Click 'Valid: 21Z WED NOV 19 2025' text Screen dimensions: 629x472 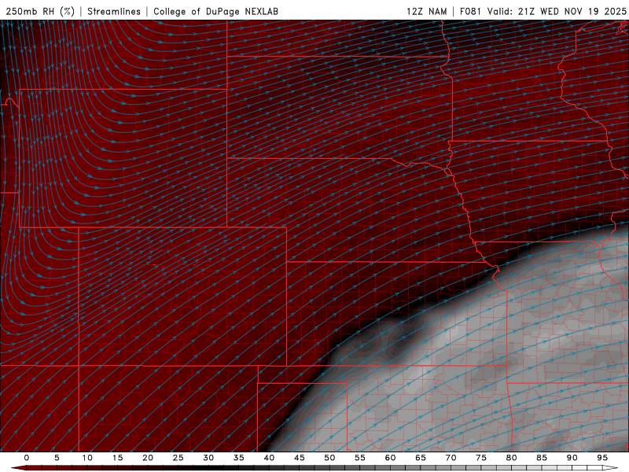[x=557, y=11]
